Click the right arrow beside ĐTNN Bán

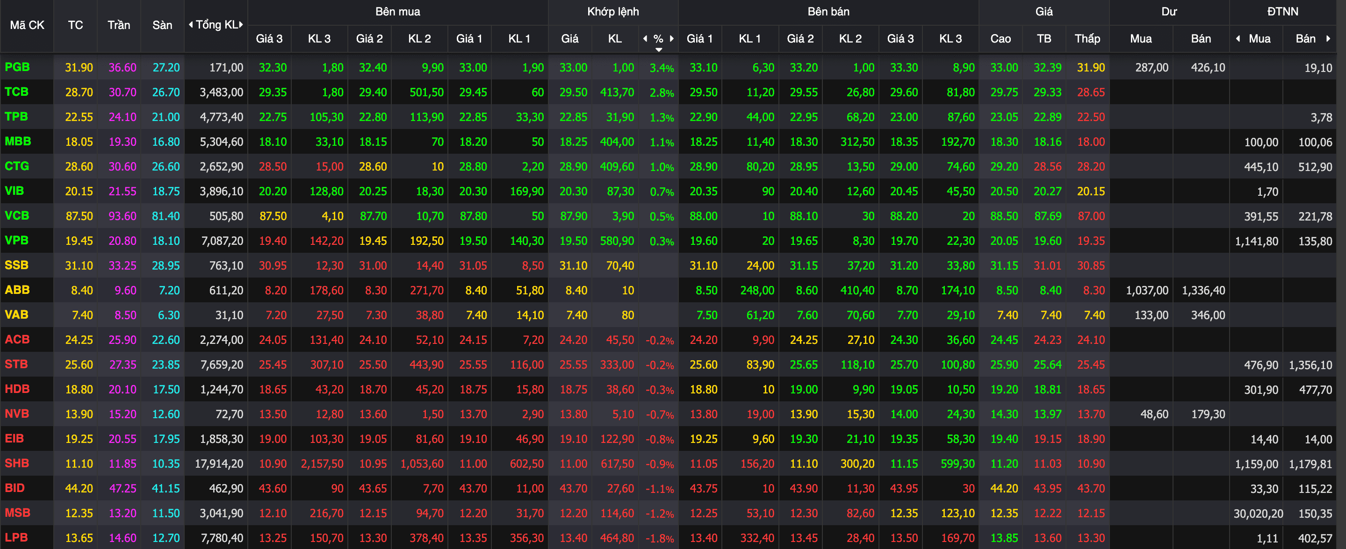(x=1328, y=38)
